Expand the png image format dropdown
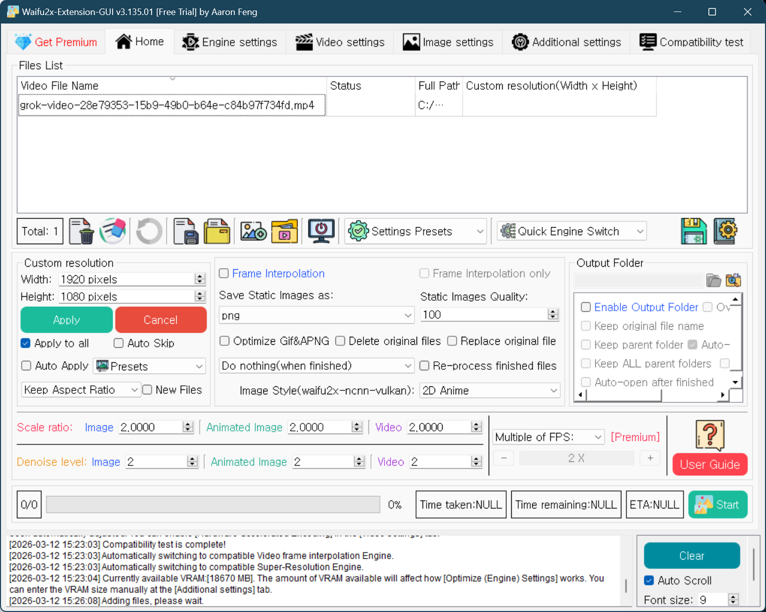 point(316,315)
